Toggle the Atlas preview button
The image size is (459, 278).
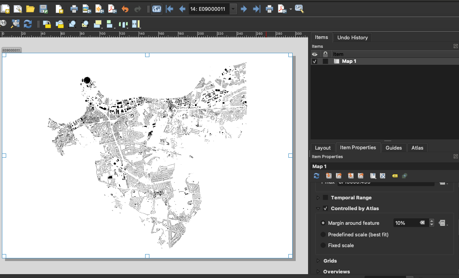coord(156,8)
